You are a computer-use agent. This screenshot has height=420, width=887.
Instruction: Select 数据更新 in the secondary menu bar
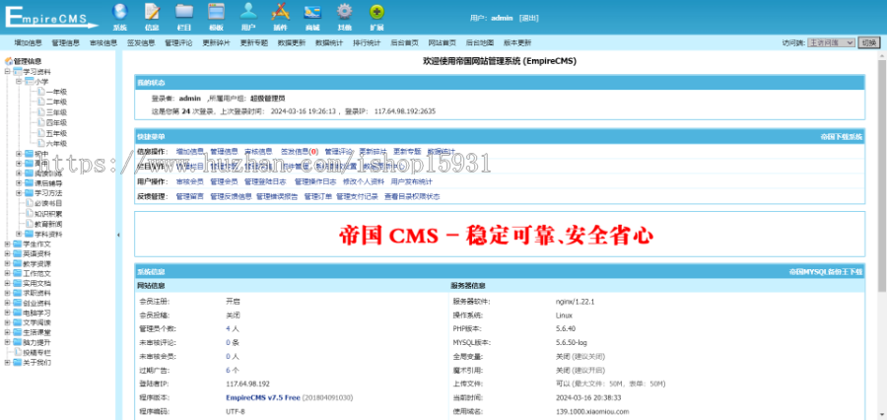click(x=292, y=42)
